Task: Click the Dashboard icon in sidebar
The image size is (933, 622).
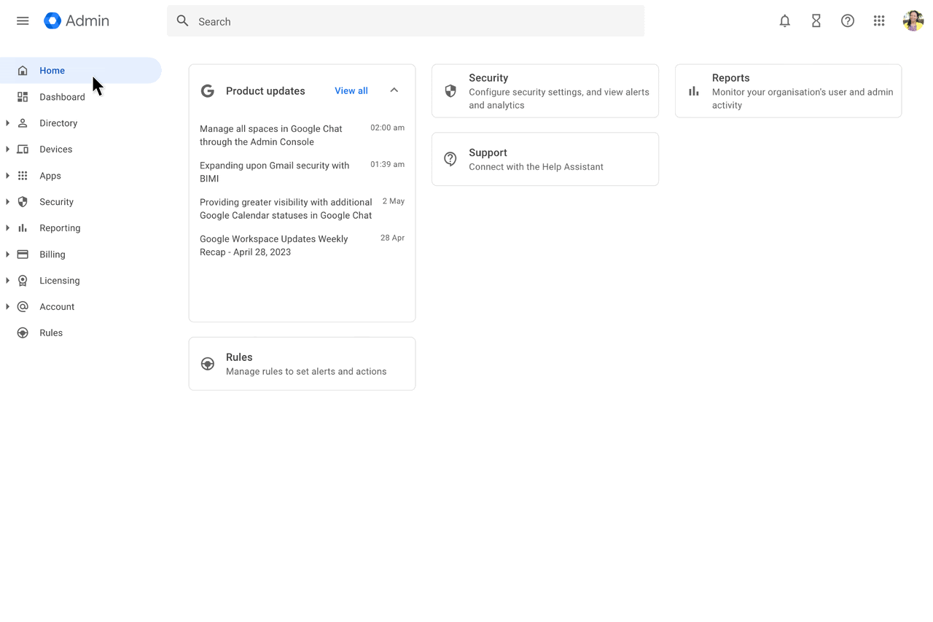Action: pos(23,97)
